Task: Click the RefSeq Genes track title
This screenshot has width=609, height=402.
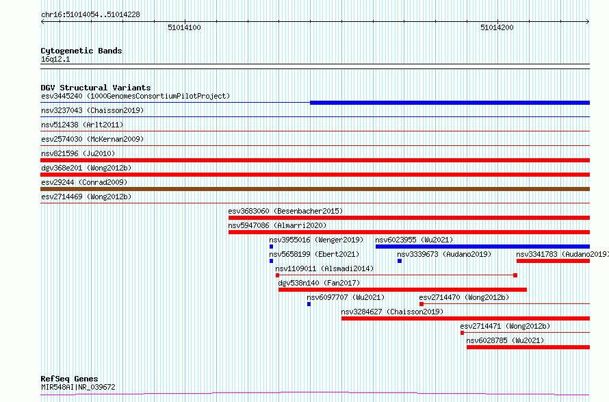Action: [x=69, y=379]
